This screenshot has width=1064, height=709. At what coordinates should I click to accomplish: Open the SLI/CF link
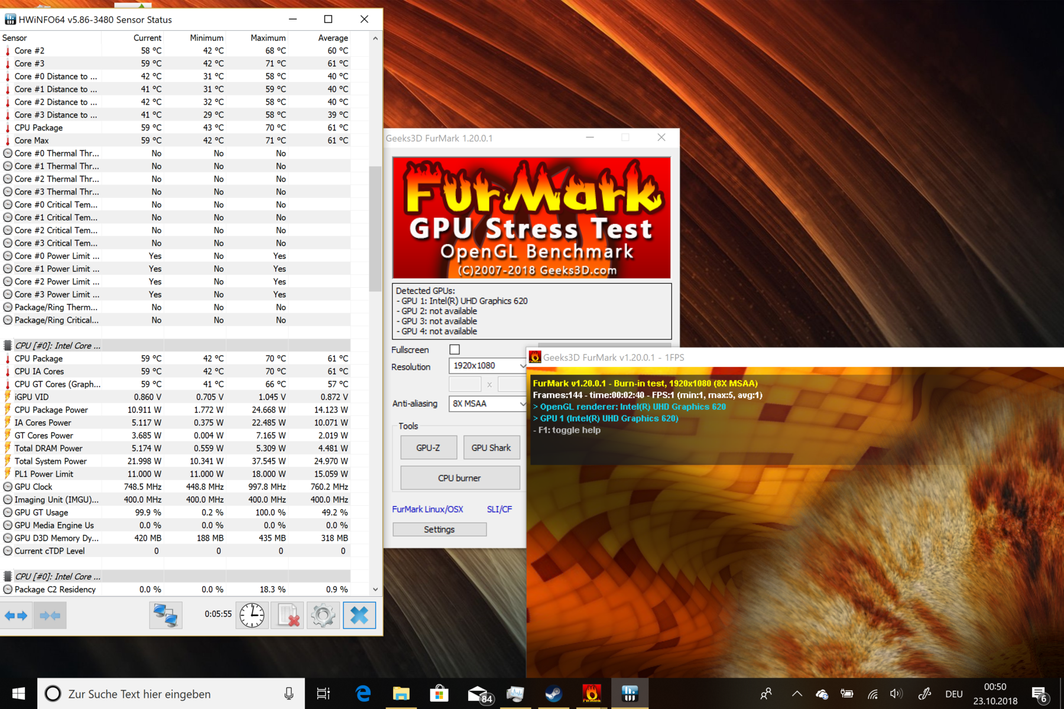pos(499,509)
